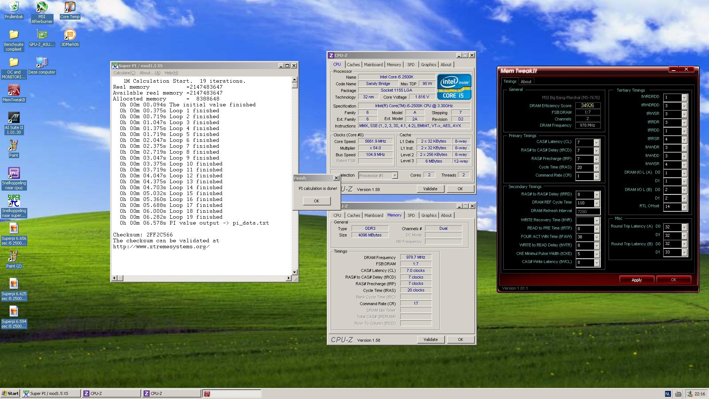Open About tab in lower CPU-Z window
The image size is (709, 399).
pos(446,215)
